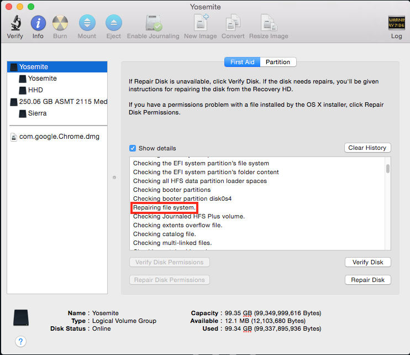
Task: Uncheck the Show details checkbox
Action: point(133,148)
